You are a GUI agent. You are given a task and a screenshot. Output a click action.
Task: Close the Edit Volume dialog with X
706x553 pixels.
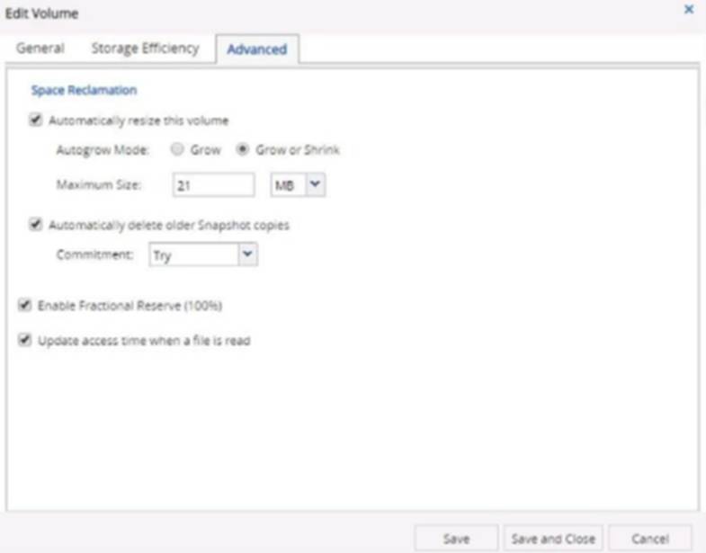[x=688, y=9]
